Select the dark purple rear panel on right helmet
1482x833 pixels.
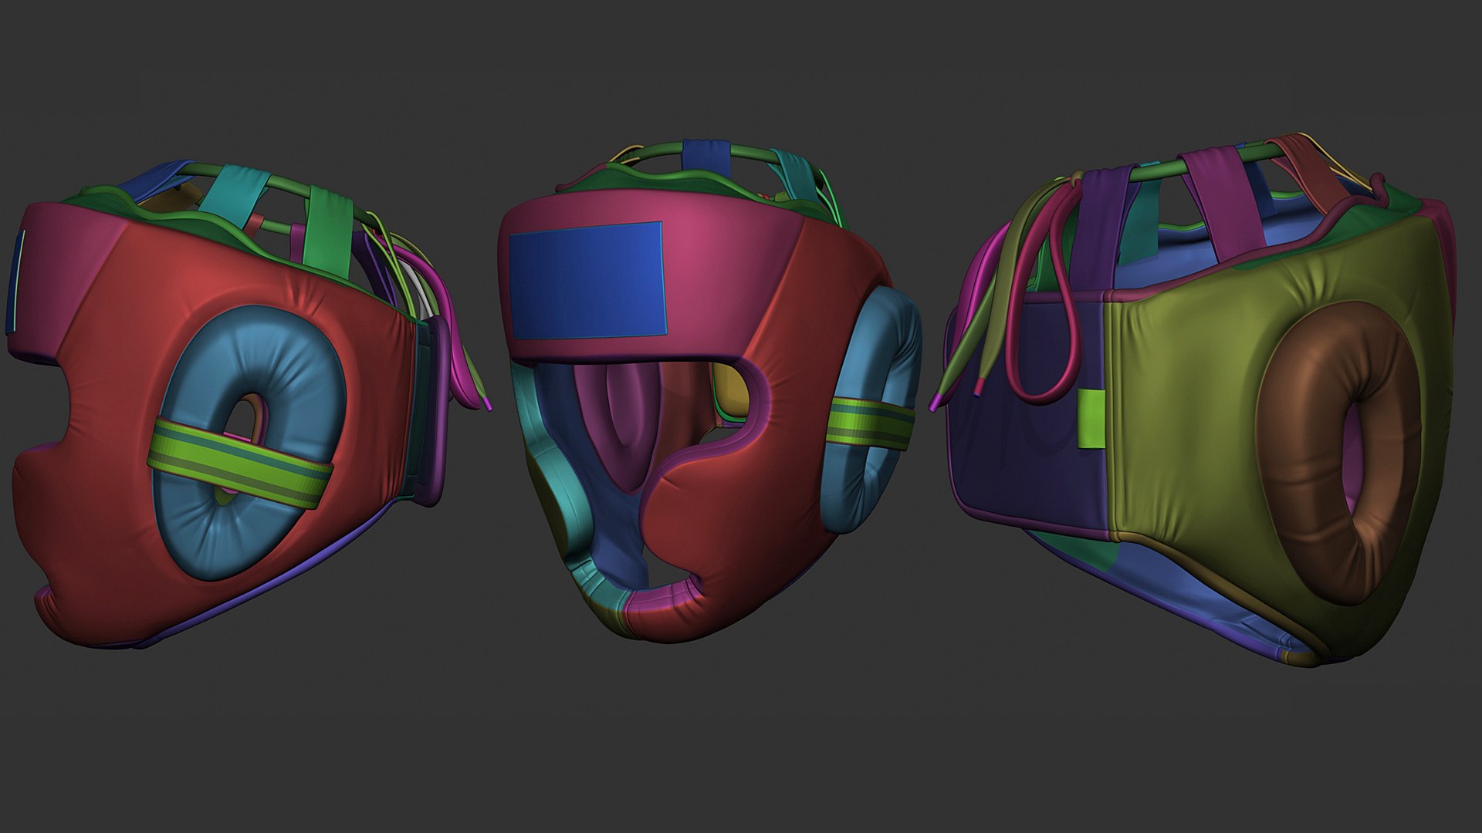1030,416
